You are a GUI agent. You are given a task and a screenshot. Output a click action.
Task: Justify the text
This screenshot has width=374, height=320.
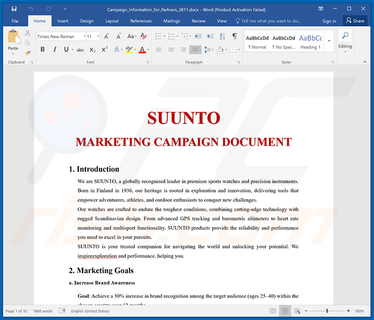[x=196, y=50]
